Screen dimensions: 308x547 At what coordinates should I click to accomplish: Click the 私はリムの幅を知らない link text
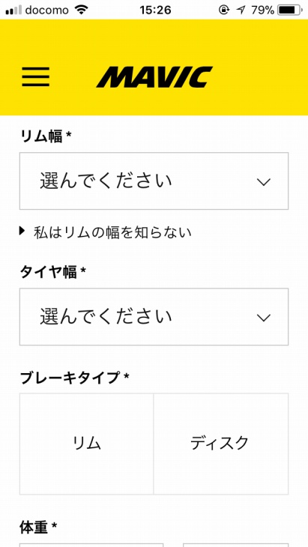coord(112,232)
